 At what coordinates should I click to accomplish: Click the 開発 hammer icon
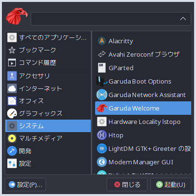[x=12, y=151]
